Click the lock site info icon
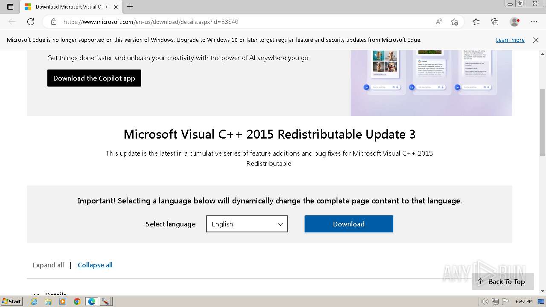The width and height of the screenshot is (546, 307). 53,22
